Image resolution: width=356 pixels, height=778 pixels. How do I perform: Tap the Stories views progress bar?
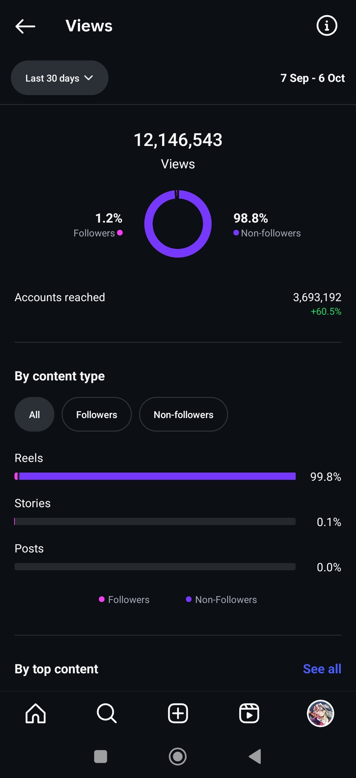coord(155,521)
